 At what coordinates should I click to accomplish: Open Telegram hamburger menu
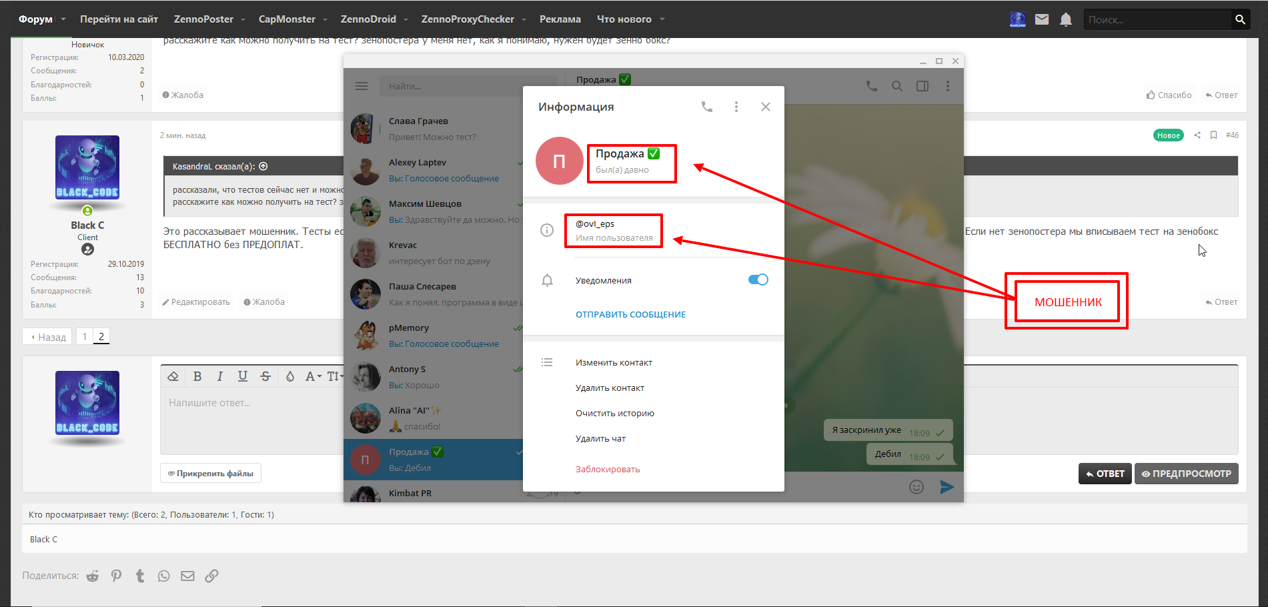[x=362, y=86]
